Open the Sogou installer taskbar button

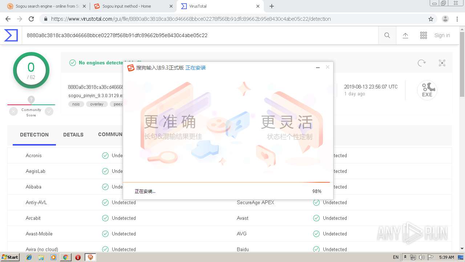(x=90, y=257)
